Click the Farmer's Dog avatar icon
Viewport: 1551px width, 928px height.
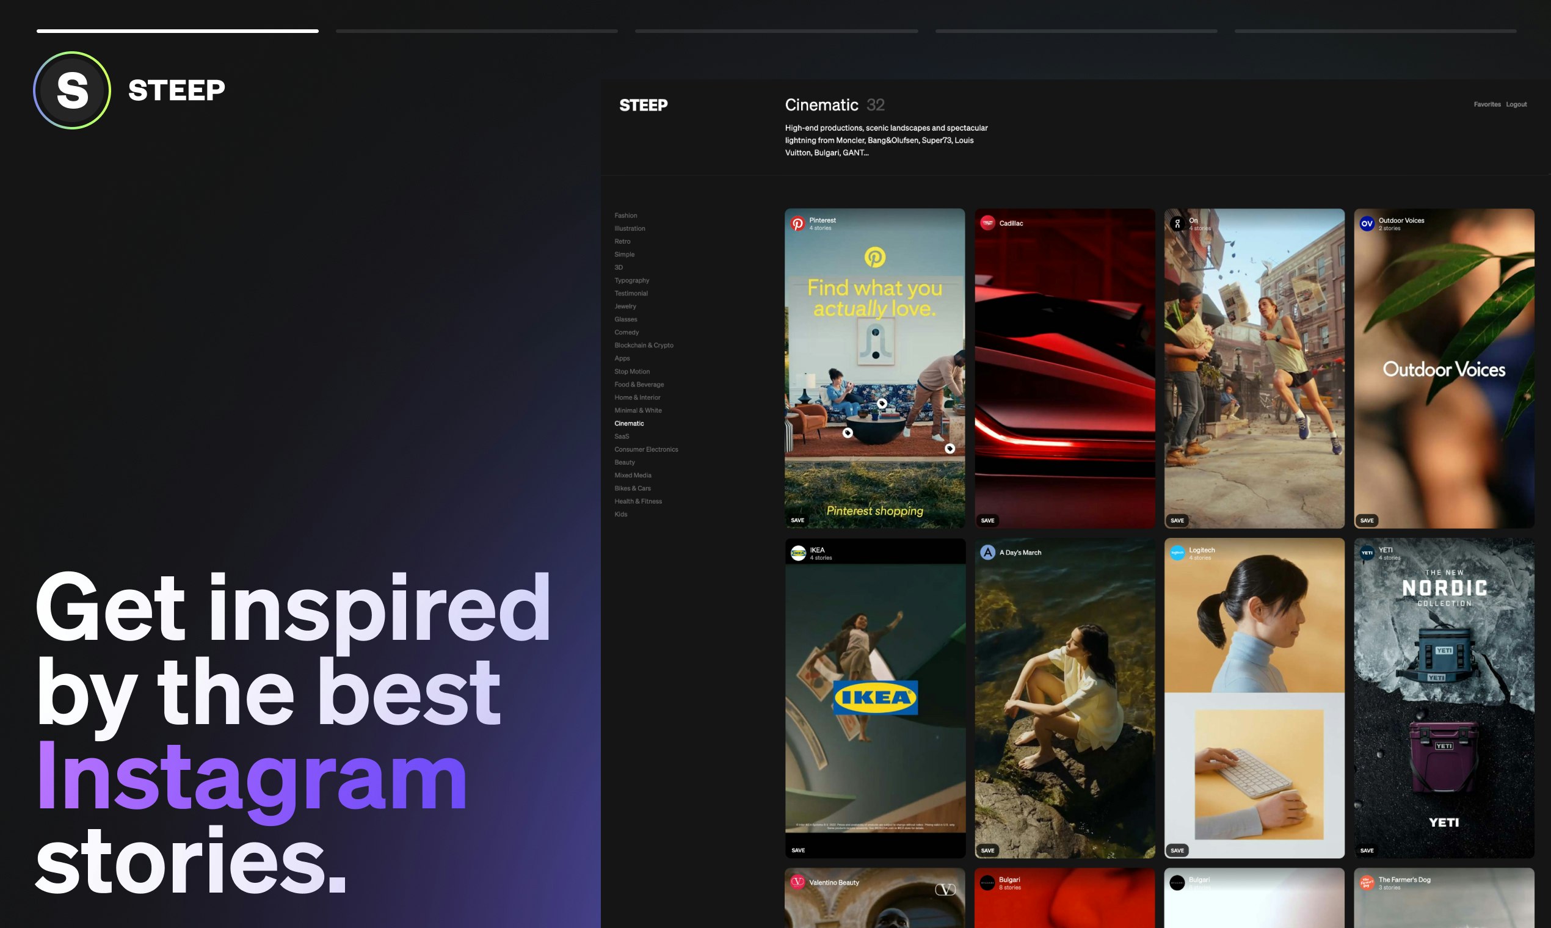tap(1367, 882)
